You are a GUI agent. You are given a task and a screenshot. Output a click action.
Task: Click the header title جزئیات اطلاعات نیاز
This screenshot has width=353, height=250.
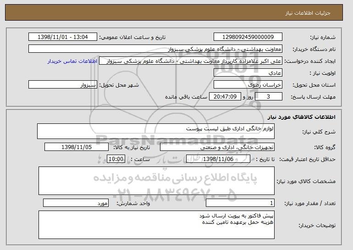pyautogui.click(x=308, y=13)
